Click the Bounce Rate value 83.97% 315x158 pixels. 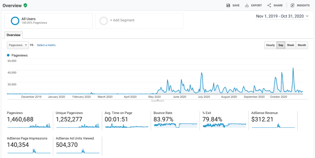(x=163, y=119)
